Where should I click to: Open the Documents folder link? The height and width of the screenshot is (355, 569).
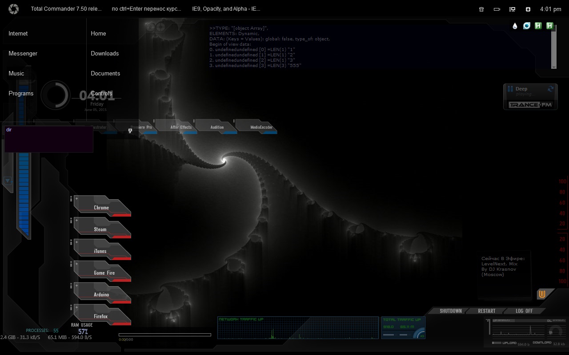[105, 73]
